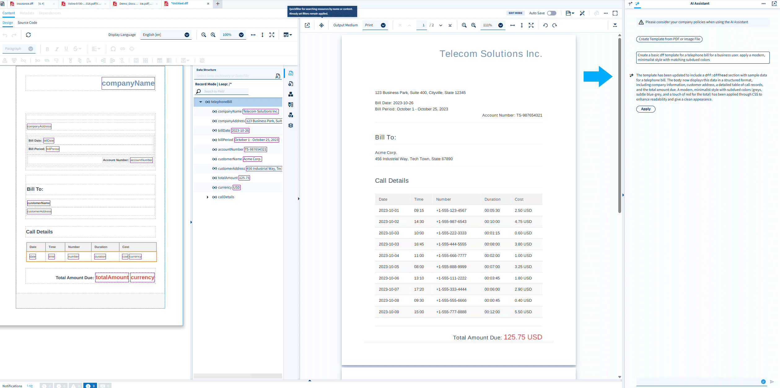Open the Display Language dropdown
The width and height of the screenshot is (780, 388).
coord(166,35)
